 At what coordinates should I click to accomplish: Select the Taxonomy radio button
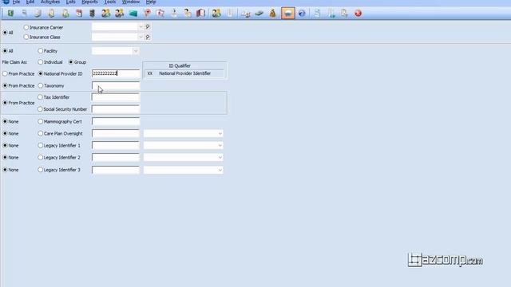click(41, 85)
